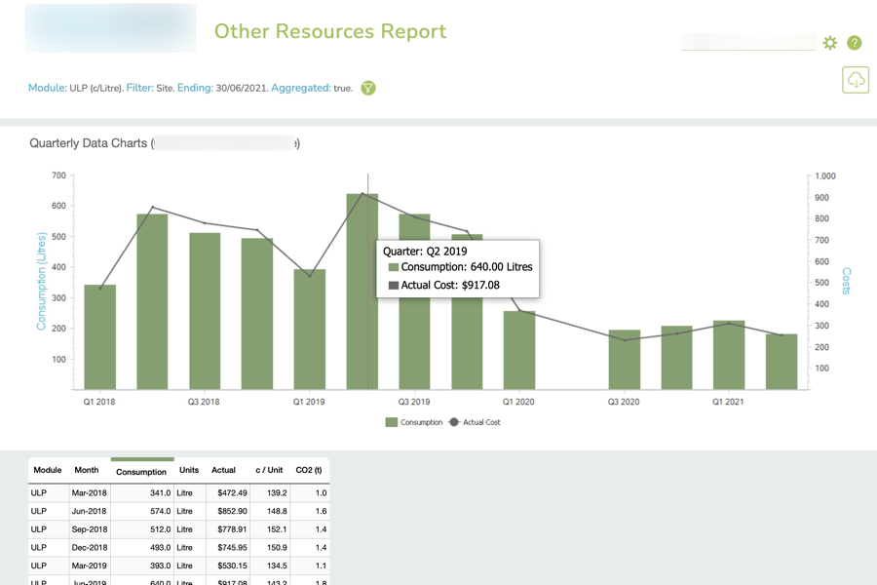Click the blurred field left of settings gear

pos(747,42)
